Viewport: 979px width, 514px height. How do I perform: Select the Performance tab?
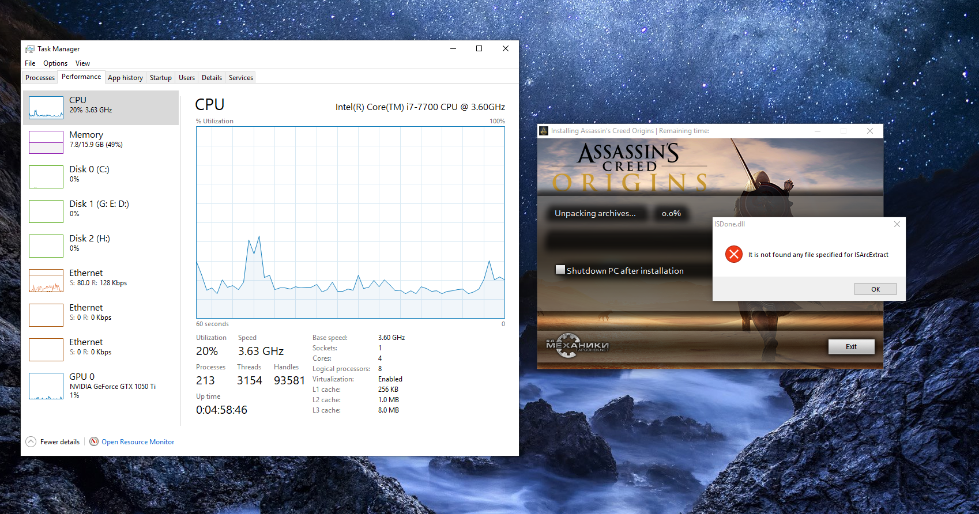coord(81,77)
